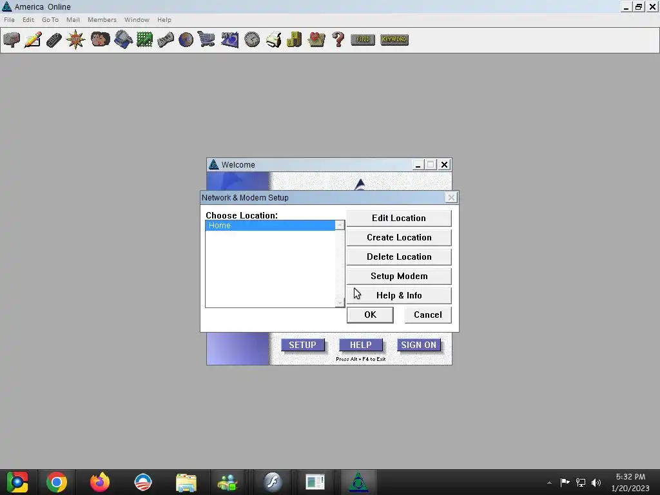Click the Compose Mail pencil icon

[33, 40]
